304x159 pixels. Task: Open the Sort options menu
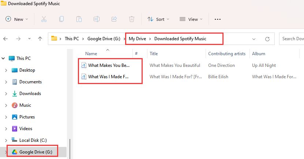pyautogui.click(x=158, y=19)
